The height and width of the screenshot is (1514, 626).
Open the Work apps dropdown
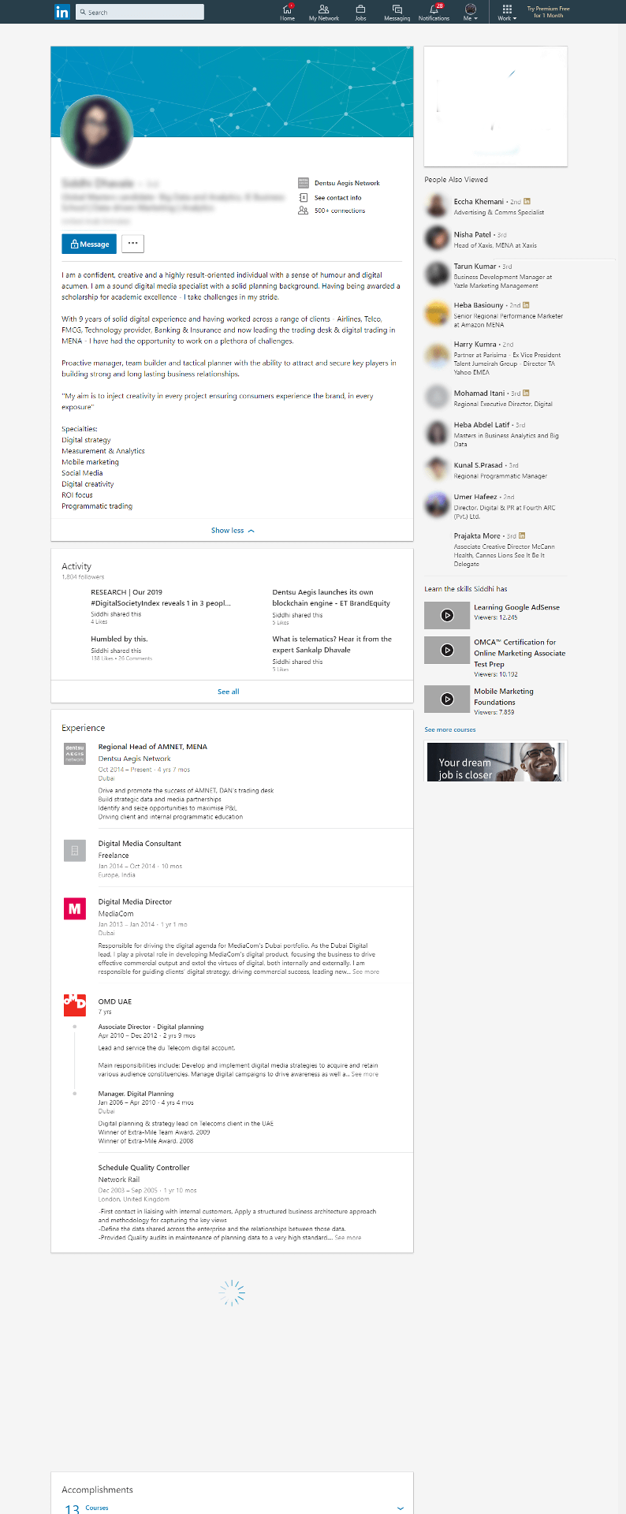tap(507, 12)
